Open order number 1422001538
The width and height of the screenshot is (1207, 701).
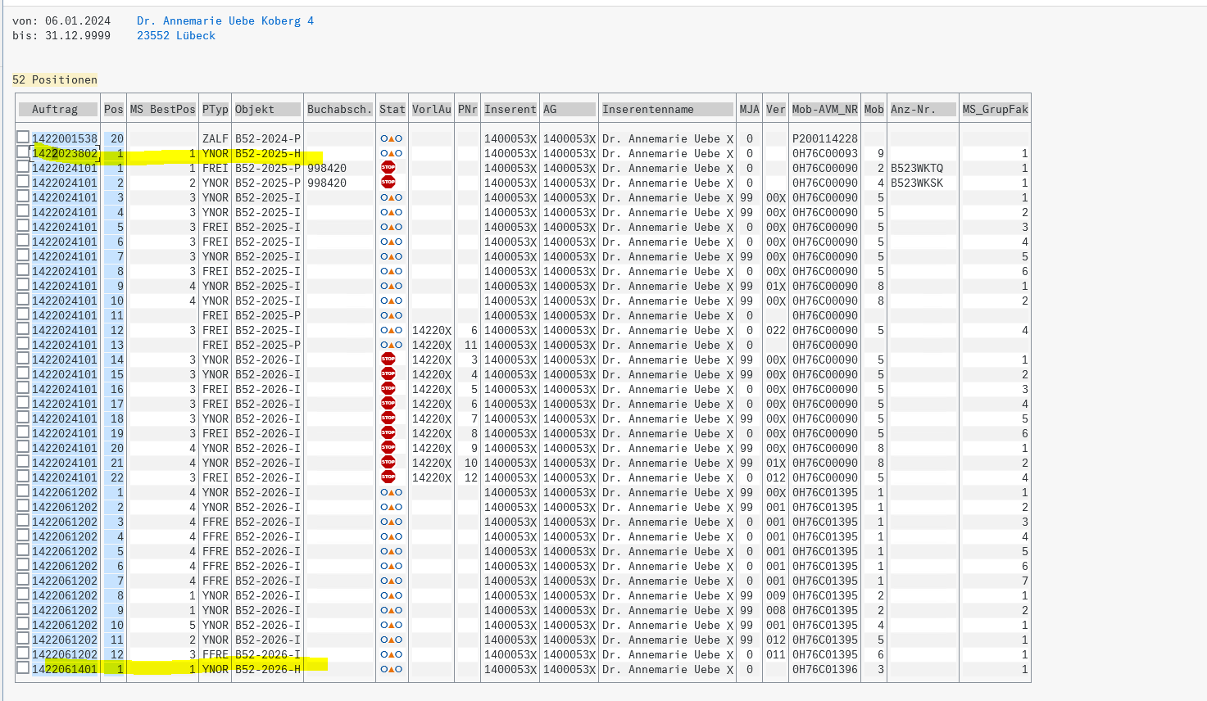pyautogui.click(x=65, y=138)
